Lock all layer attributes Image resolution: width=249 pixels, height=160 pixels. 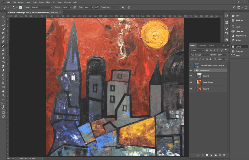pyautogui.click(x=210, y=59)
